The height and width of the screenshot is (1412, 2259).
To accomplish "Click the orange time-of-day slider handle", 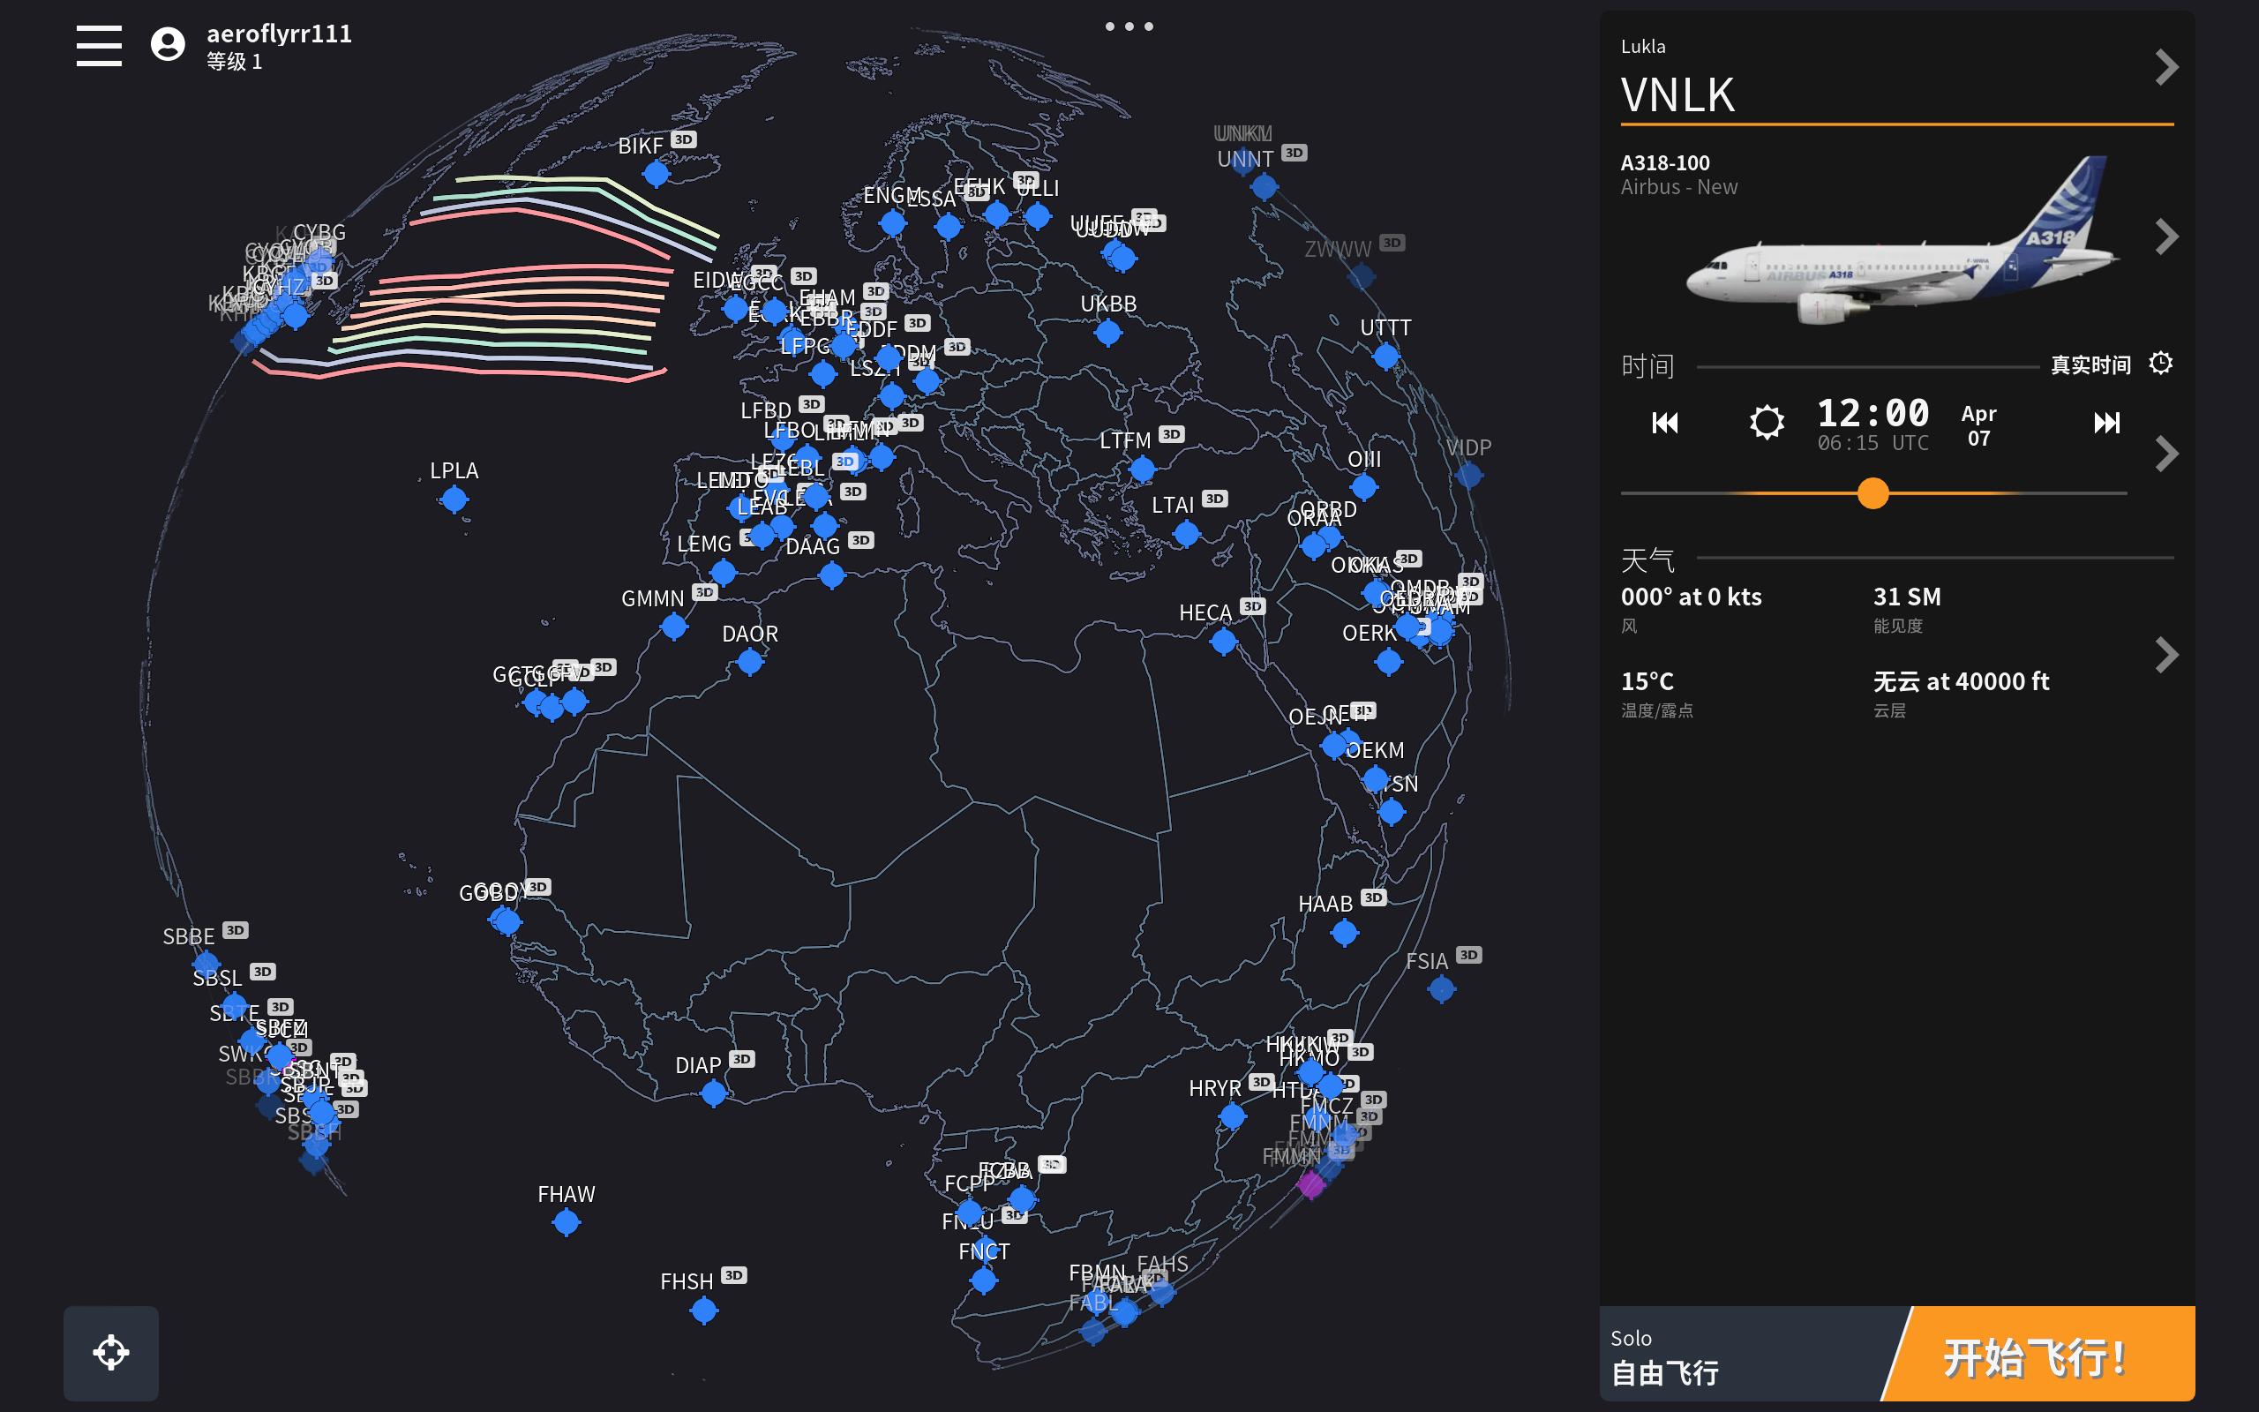I will pos(1872,493).
